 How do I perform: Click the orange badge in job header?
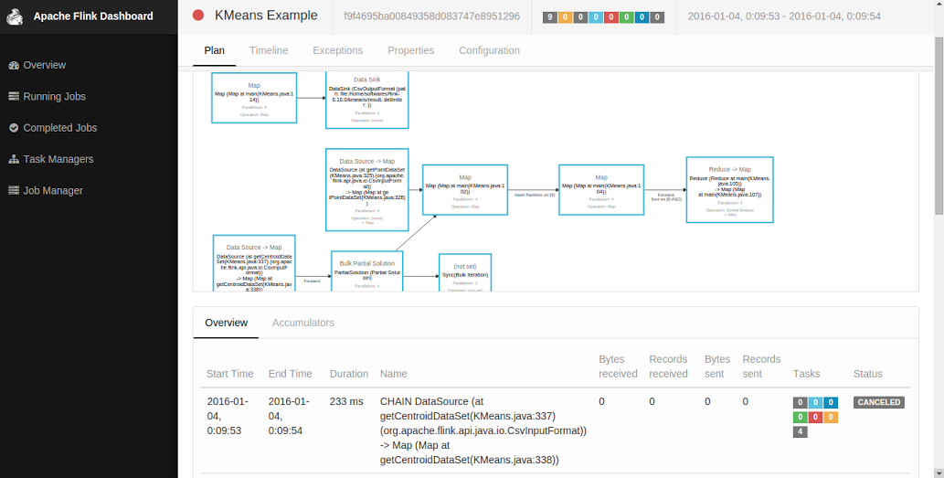tap(566, 17)
